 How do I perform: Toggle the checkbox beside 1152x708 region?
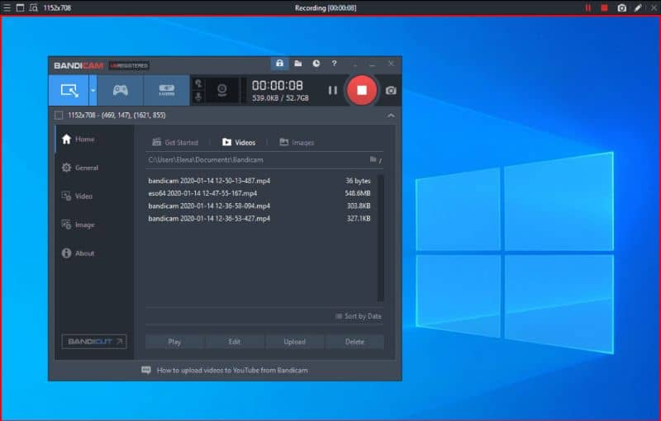tap(59, 116)
